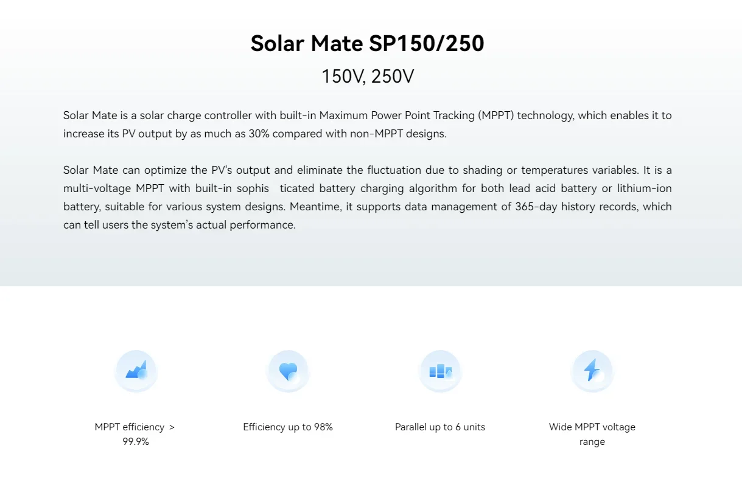
Task: Click the multi-voltage MPPT phrase
Action: pyautogui.click(x=114, y=188)
